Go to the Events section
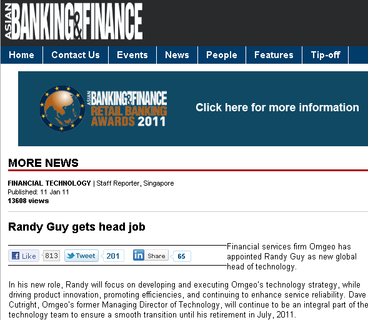The height and width of the screenshot is (320, 368). [132, 55]
